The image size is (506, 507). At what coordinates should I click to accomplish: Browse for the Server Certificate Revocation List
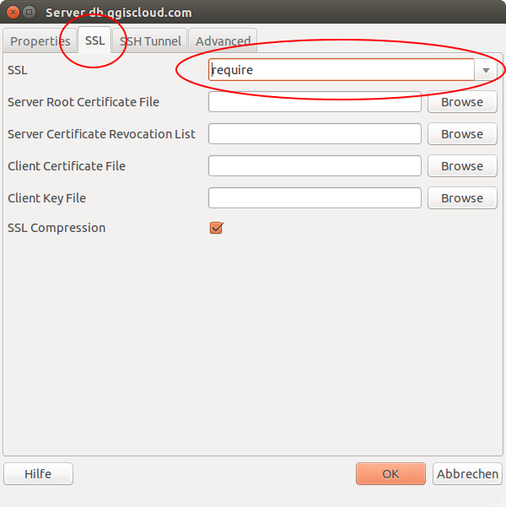coord(461,134)
